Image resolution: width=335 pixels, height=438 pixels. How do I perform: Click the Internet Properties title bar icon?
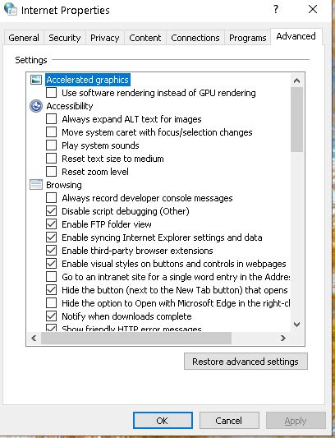click(10, 9)
